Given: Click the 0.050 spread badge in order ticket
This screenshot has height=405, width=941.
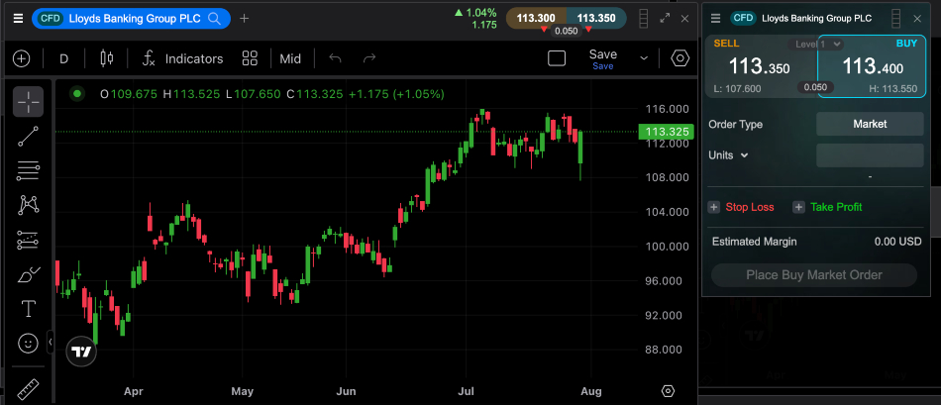Looking at the screenshot, I should click(815, 87).
